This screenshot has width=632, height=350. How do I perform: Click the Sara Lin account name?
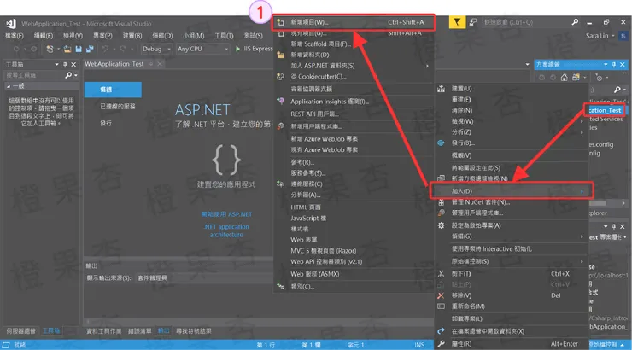(597, 36)
